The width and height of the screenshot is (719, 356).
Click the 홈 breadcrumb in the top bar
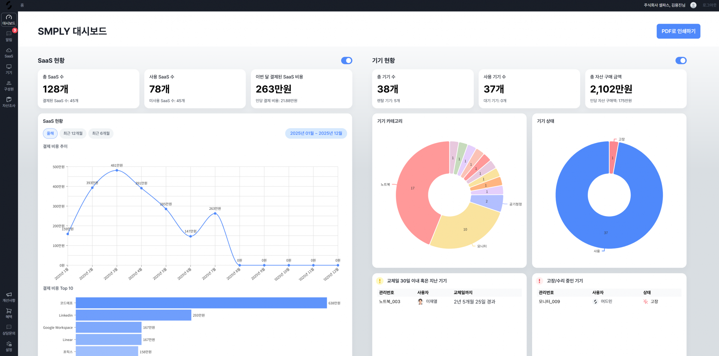point(22,5)
